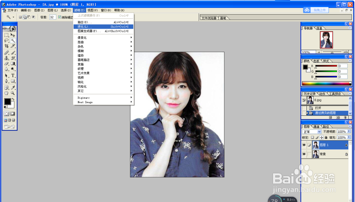Select the Rectangle shape tool

click(x=13, y=81)
